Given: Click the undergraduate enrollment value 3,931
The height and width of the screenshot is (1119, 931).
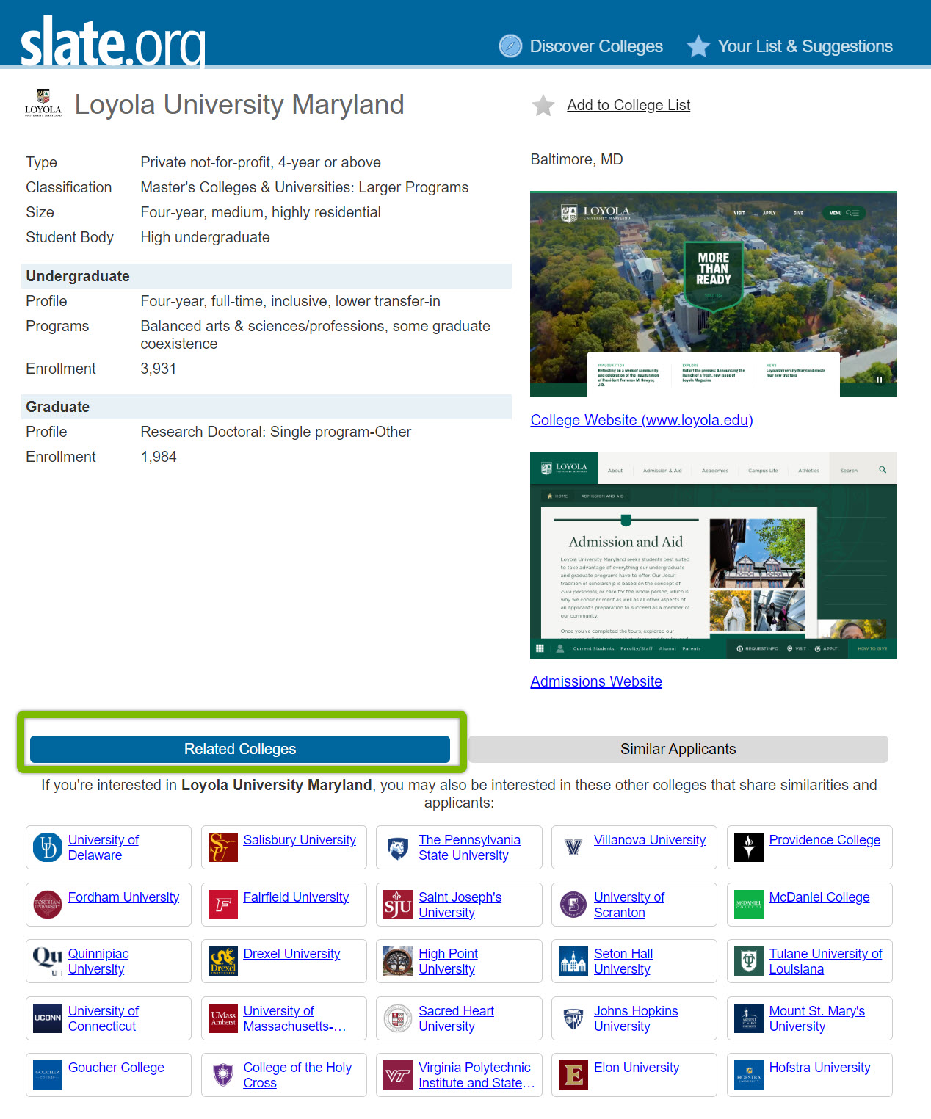Looking at the screenshot, I should click(x=159, y=369).
